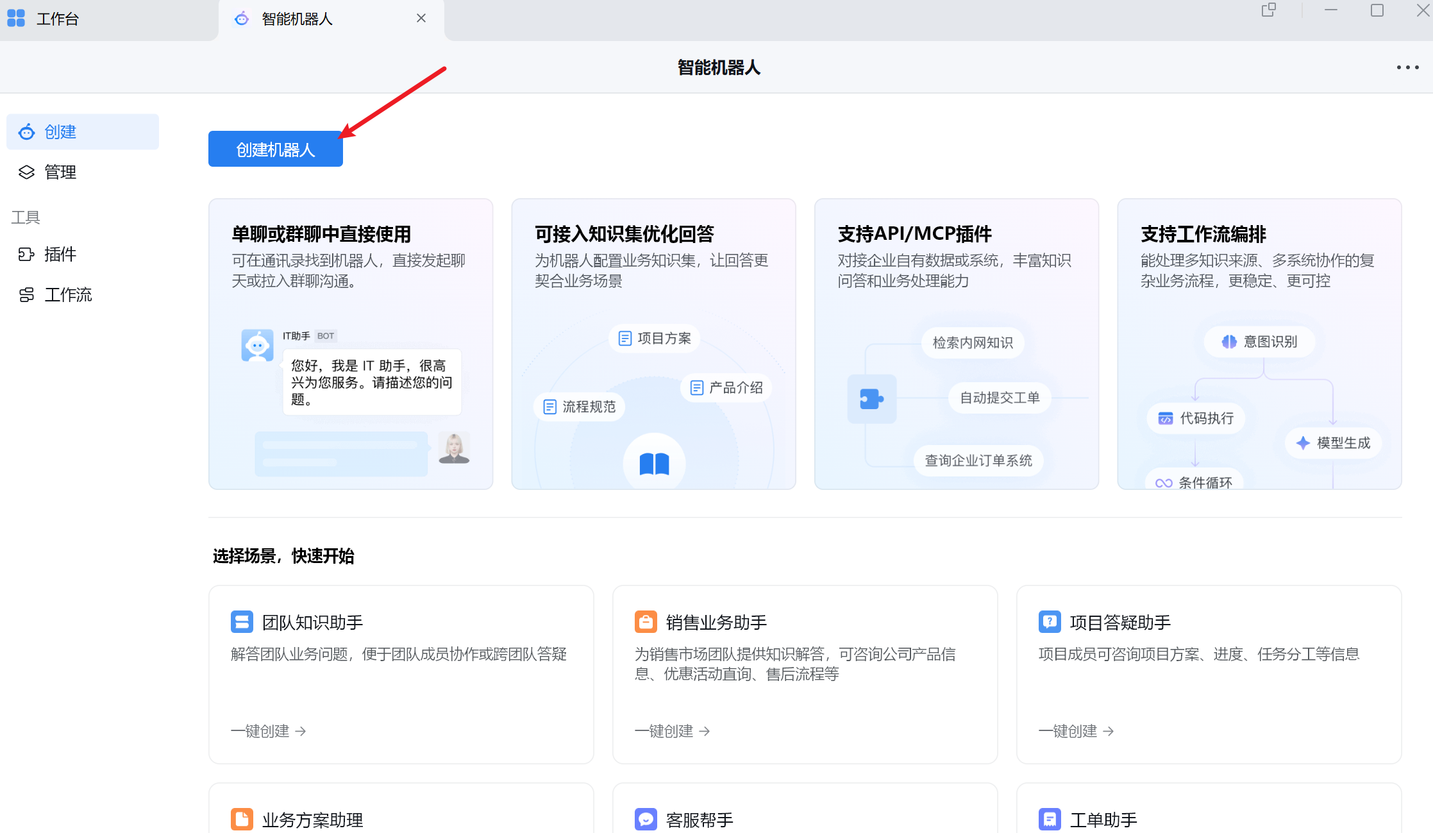Click 一键创建 under 项目答疑助手
Image resolution: width=1433 pixels, height=833 pixels.
pos(1076,731)
